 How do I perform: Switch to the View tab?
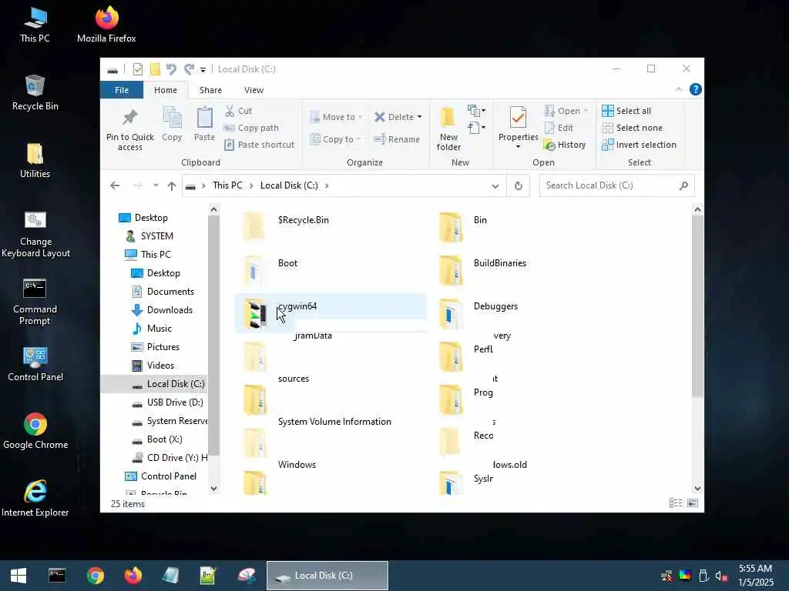pos(253,90)
